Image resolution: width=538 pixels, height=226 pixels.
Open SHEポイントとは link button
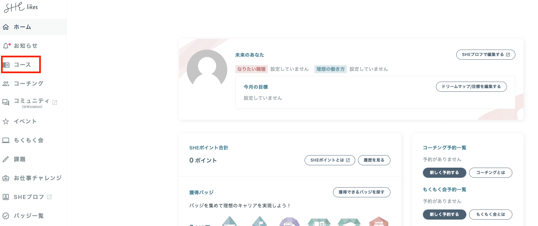pos(330,160)
